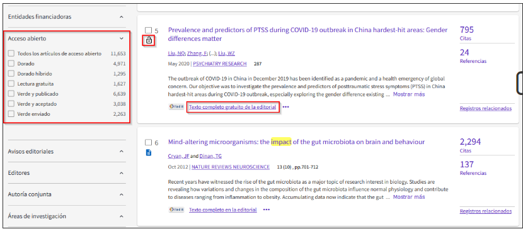Click the count 4,971 next to Dorado
The image size is (523, 229).
coord(120,64)
